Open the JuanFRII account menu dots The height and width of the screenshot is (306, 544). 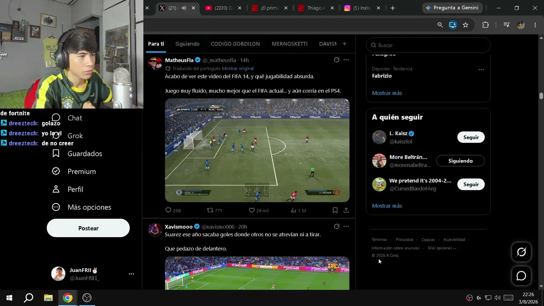(x=131, y=274)
